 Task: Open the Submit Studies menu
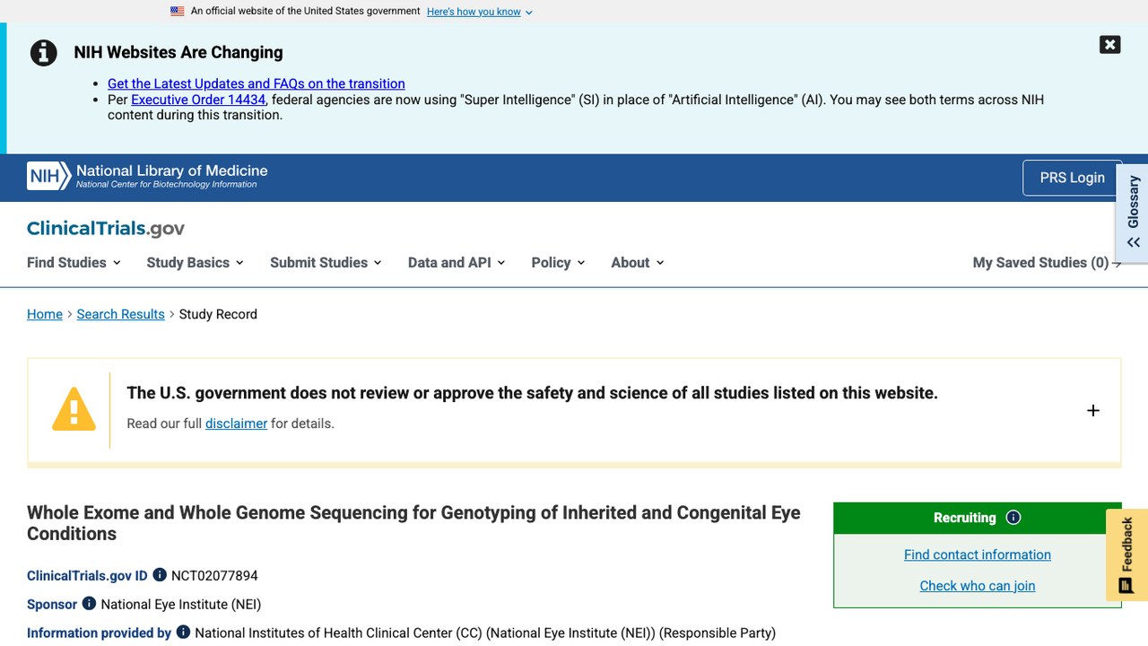pos(326,262)
